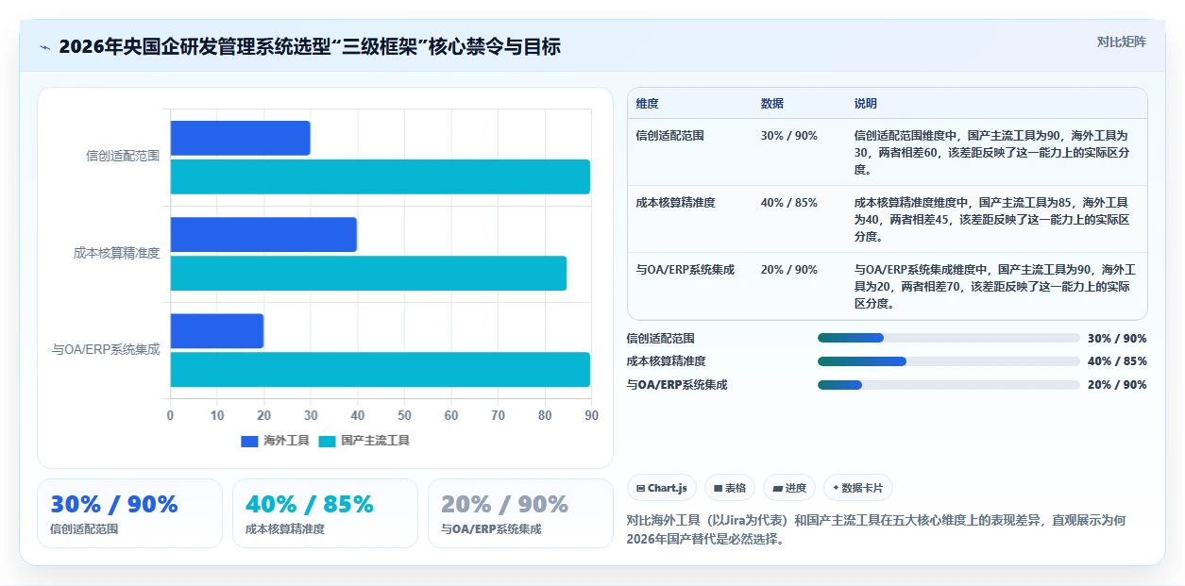The height and width of the screenshot is (586, 1185).
Task: Click the 海外工具 bar for 与OA/ERP系统集成
Action: pyautogui.click(x=217, y=330)
